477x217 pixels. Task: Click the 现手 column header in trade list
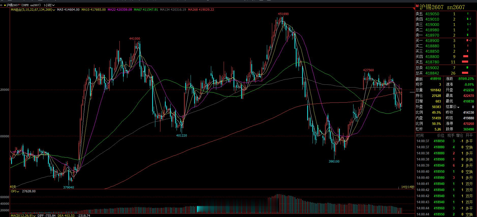451,136
